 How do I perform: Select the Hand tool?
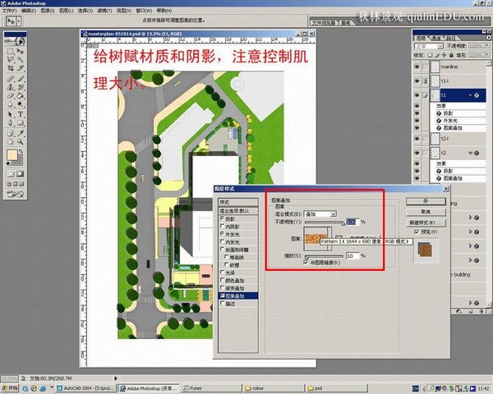11,142
